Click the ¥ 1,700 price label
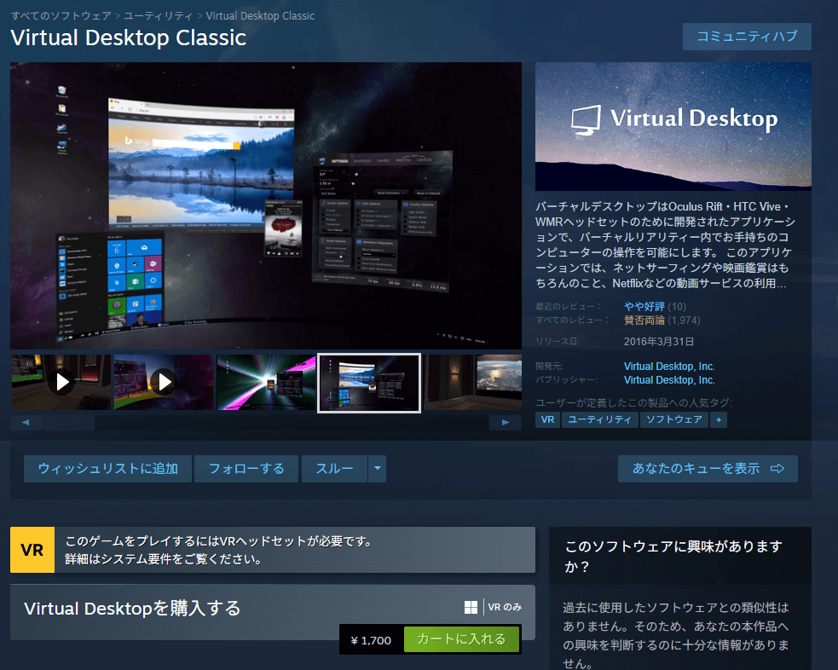Image resolution: width=838 pixels, height=670 pixels. tap(371, 640)
